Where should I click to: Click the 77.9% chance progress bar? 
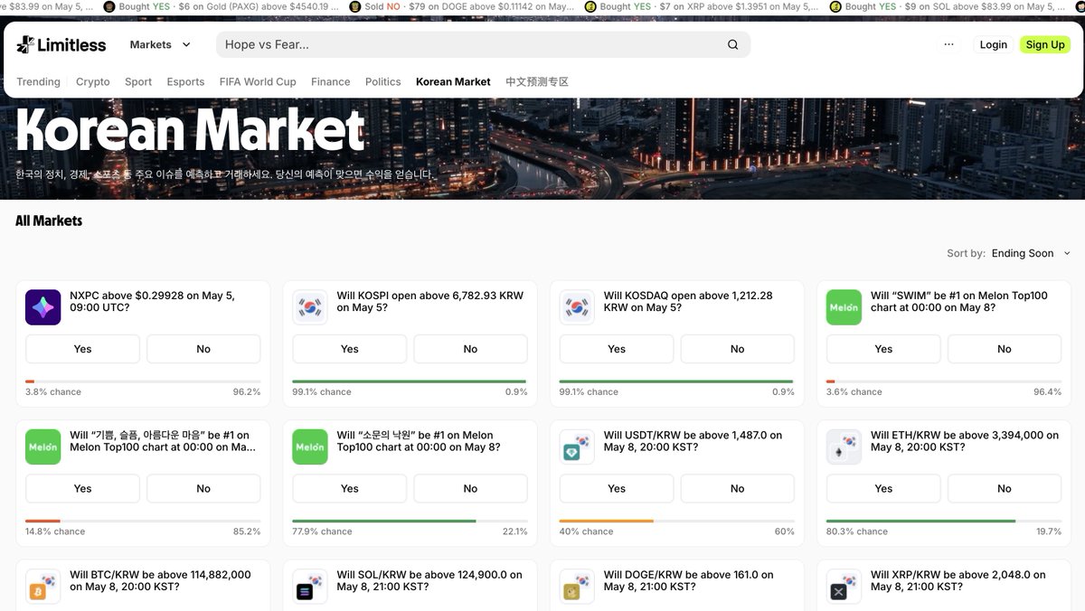[410, 521]
